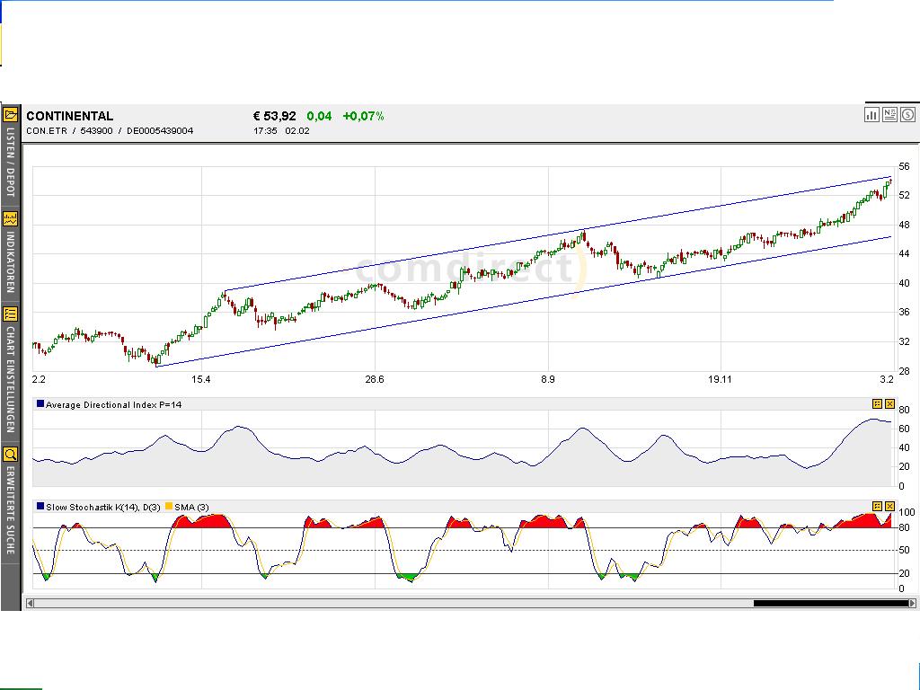Close the Average Directional Index panel

(x=890, y=403)
